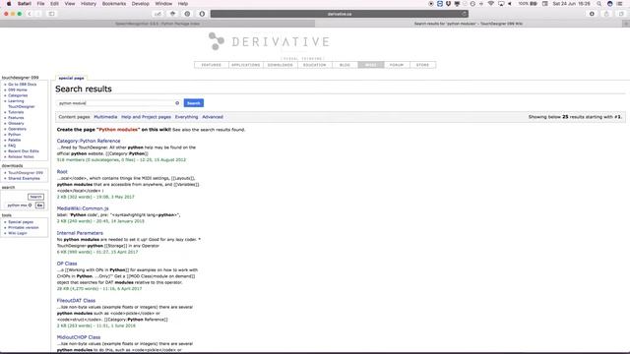Open the Applications navigation tab
The width and height of the screenshot is (630, 354).
coord(246,65)
